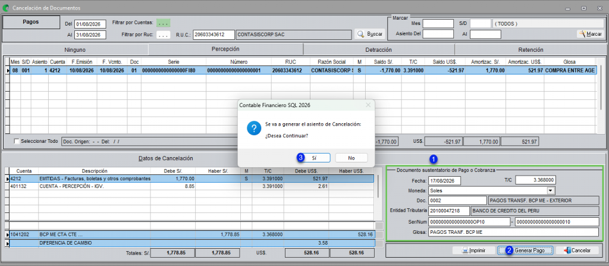Switch to the Detracción tab
Image resolution: width=609 pixels, height=266 pixels.
[378, 50]
